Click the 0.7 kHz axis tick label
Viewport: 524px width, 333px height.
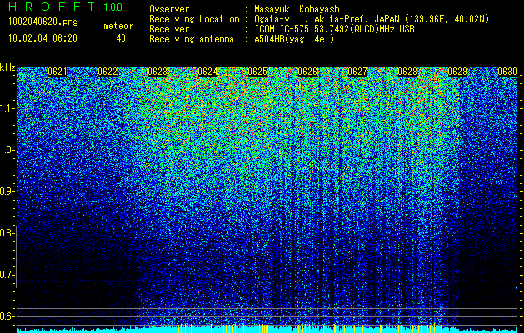[x=7, y=275]
